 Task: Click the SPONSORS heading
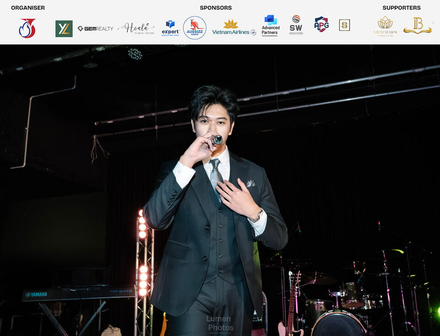(216, 8)
